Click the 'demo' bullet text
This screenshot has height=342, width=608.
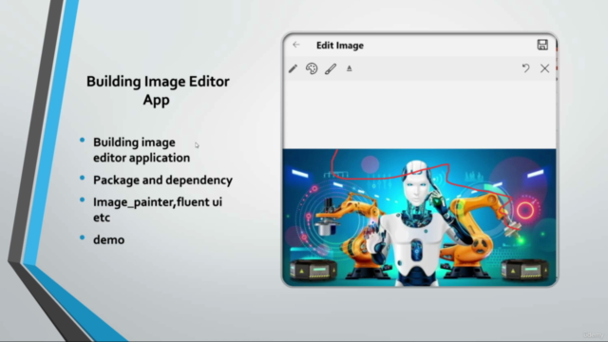click(109, 239)
